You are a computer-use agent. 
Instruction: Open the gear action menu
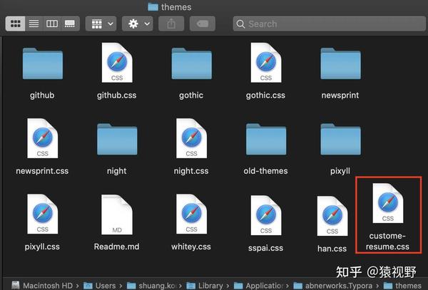pyautogui.click(x=138, y=24)
